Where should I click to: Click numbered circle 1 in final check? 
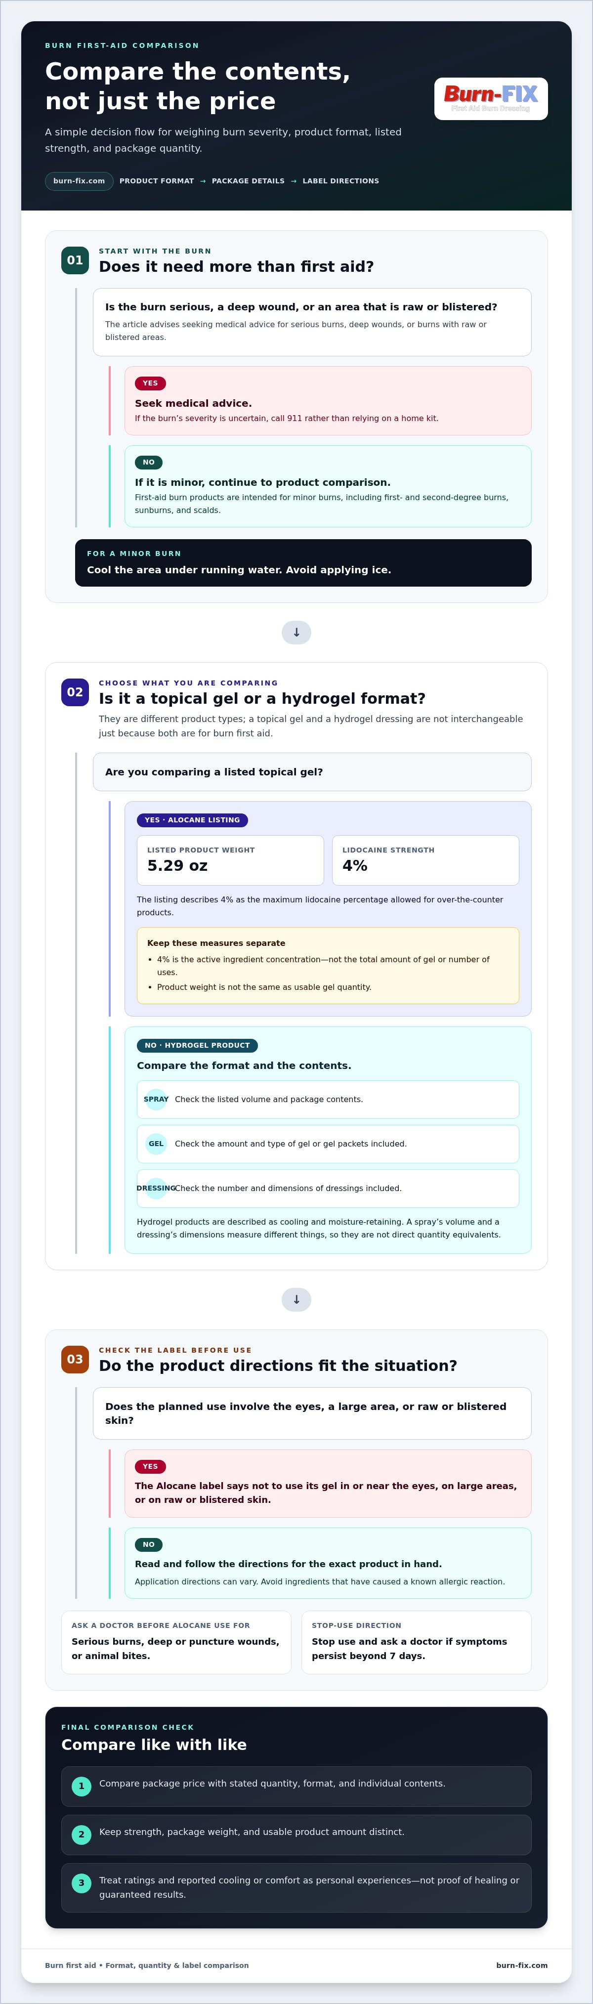point(81,1786)
